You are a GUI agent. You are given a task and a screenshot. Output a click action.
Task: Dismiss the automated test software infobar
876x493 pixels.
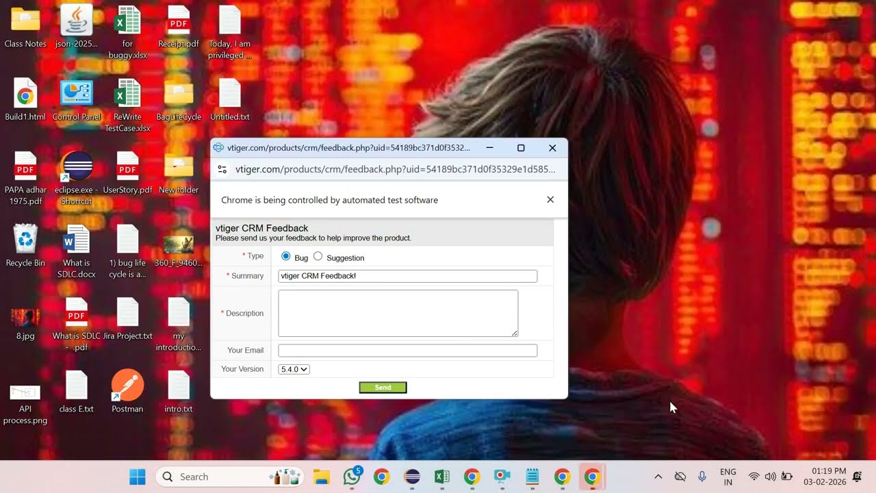[x=550, y=199]
